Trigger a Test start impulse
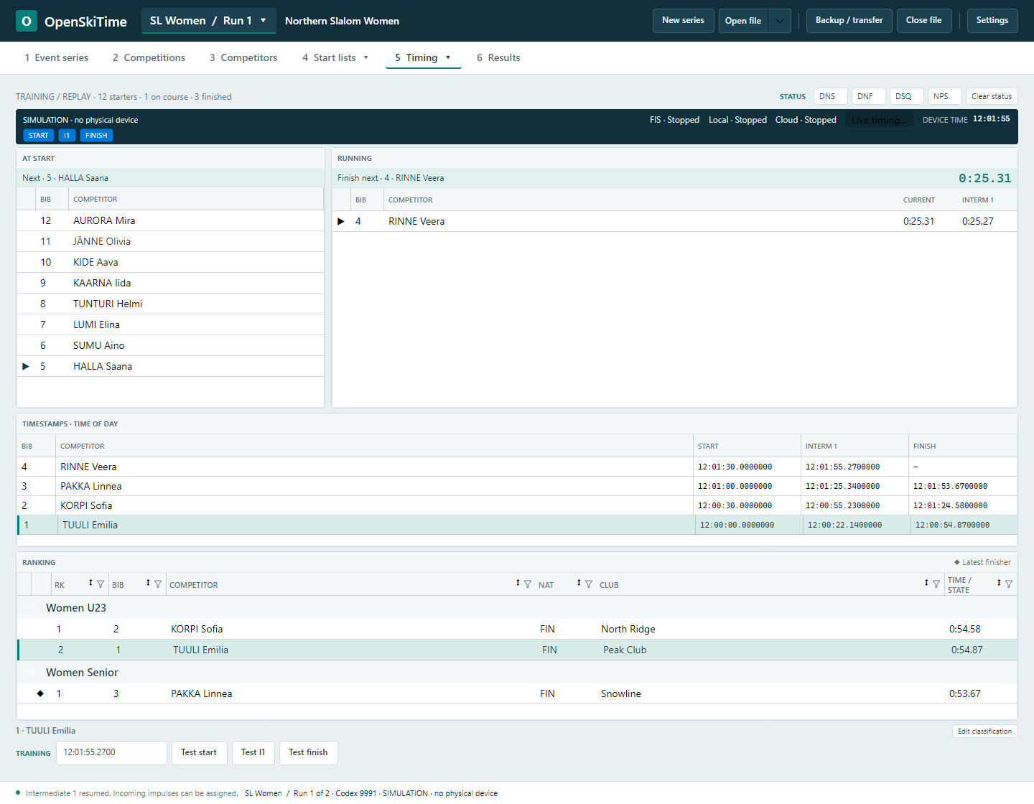Screen dimensions: 1034x804 (199, 753)
